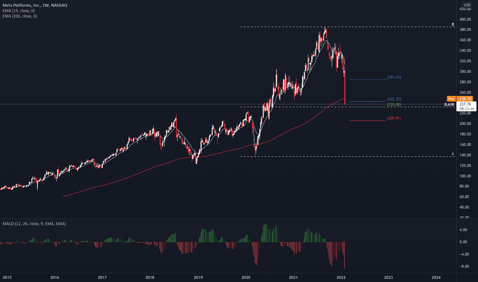Click the 300.00 price axis value
This screenshot has width=478, height=282.
click(x=465, y=72)
